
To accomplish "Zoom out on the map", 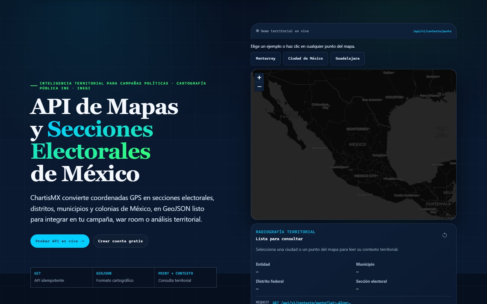I will 259,87.
